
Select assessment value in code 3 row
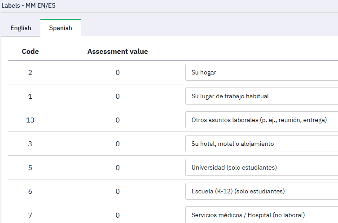[x=118, y=144]
